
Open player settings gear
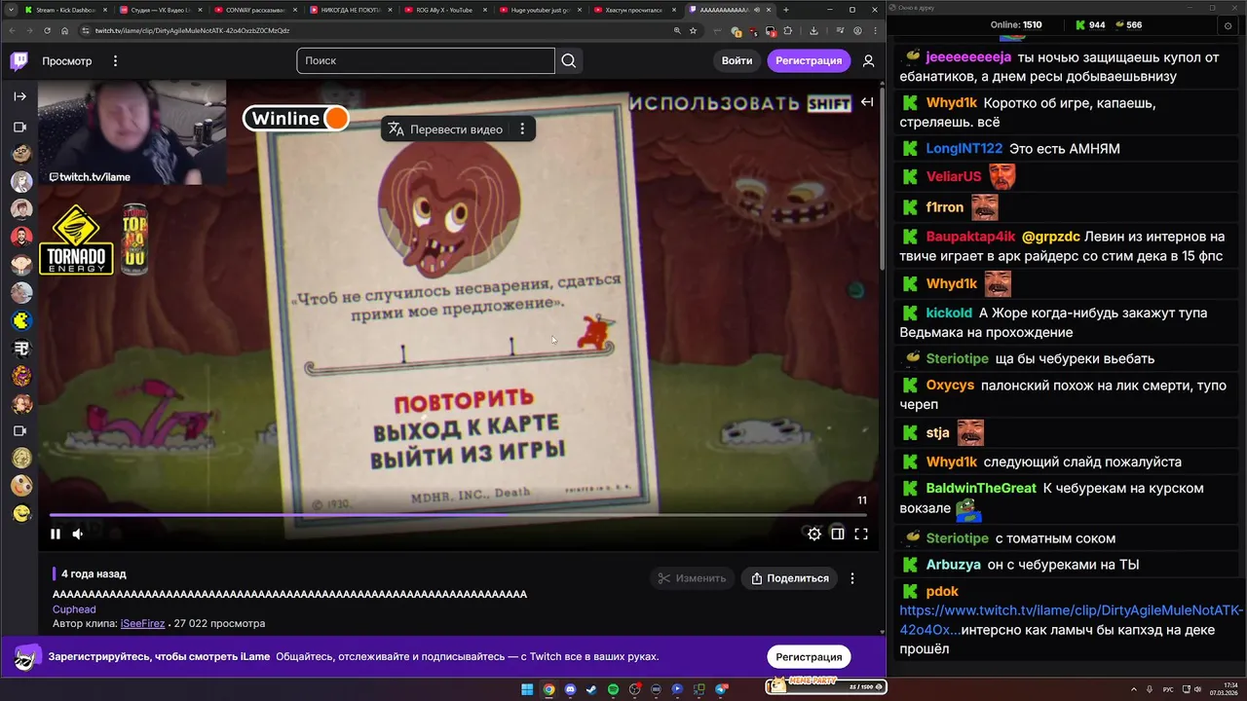(814, 534)
